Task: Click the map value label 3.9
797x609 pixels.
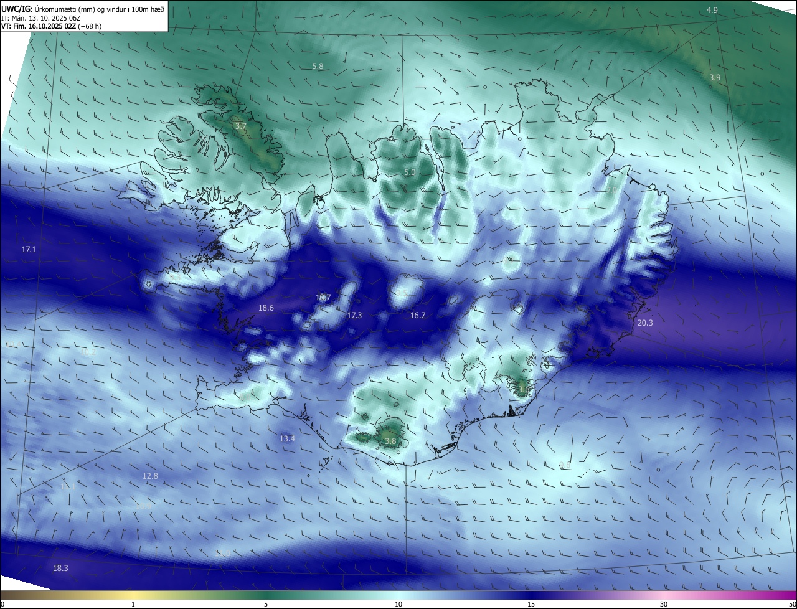Action: pos(715,77)
